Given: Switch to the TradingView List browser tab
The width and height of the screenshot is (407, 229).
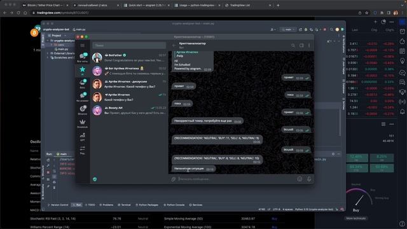Looking at the screenshot, I should click(x=248, y=5).
